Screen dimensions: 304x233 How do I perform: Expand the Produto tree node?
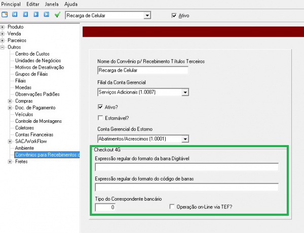point(4,27)
